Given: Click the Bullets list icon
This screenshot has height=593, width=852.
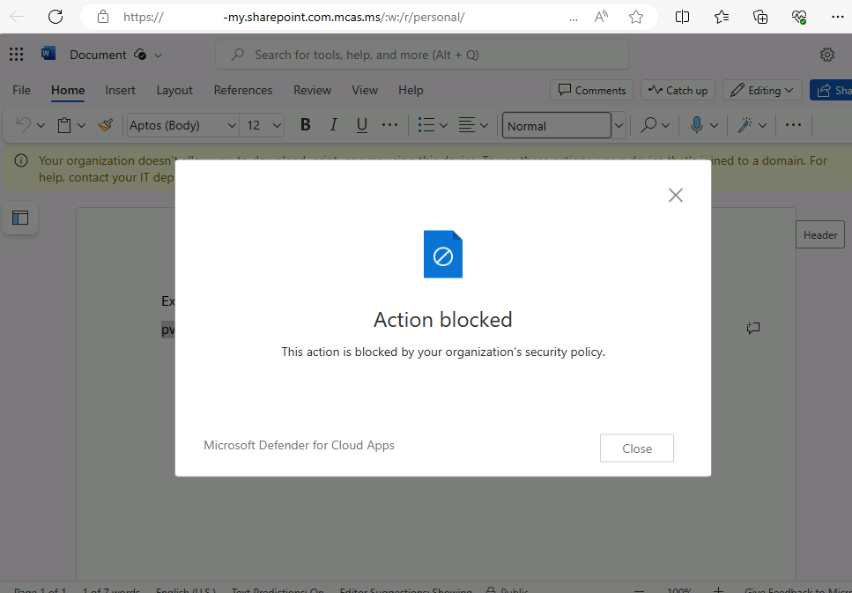Looking at the screenshot, I should pos(426,125).
